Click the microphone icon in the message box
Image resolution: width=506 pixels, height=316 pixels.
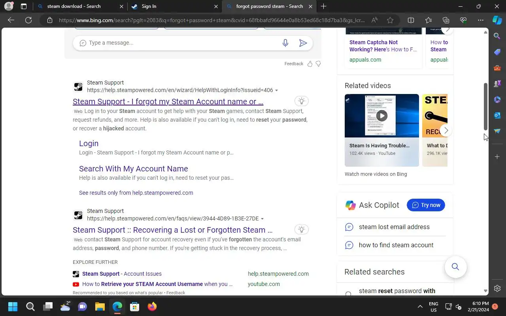point(285,43)
